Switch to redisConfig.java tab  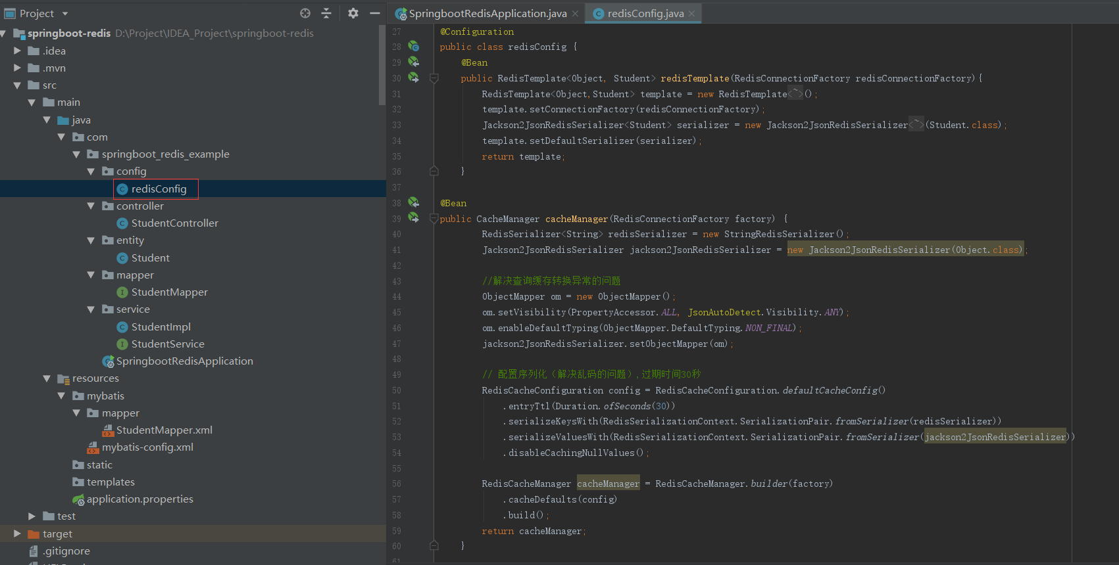[x=645, y=13]
